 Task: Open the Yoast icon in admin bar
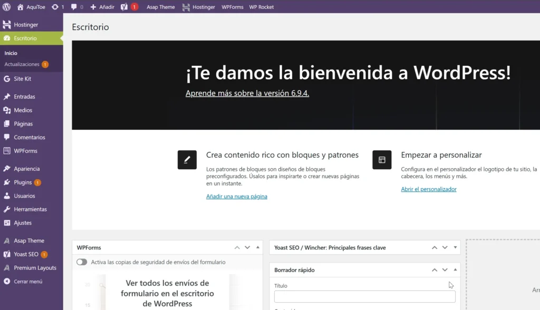[124, 7]
